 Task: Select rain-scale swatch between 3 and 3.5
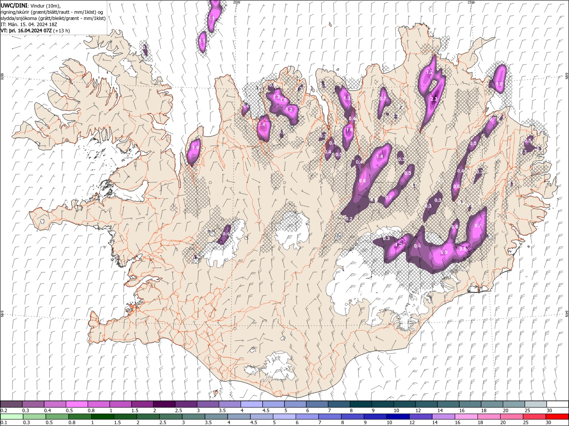pos(193,417)
